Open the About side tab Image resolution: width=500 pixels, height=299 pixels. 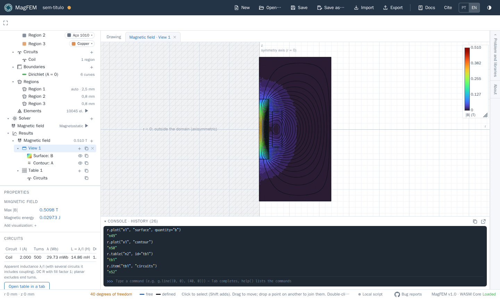click(x=495, y=89)
